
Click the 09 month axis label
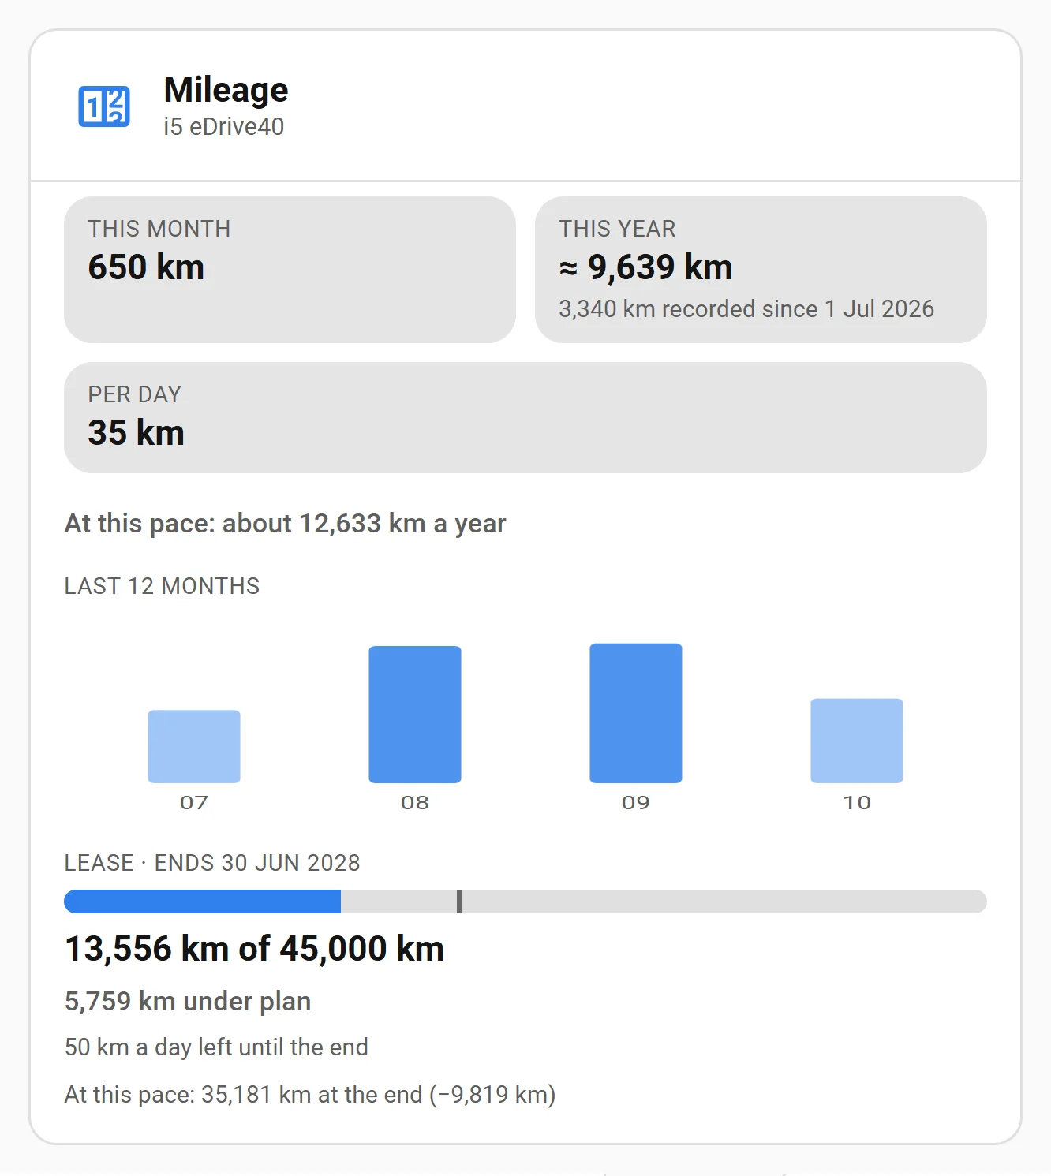pos(636,803)
